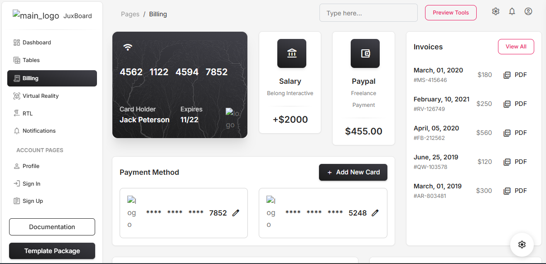546x264 pixels.
Task: Click the 'Type here...' search field
Action: point(368,13)
